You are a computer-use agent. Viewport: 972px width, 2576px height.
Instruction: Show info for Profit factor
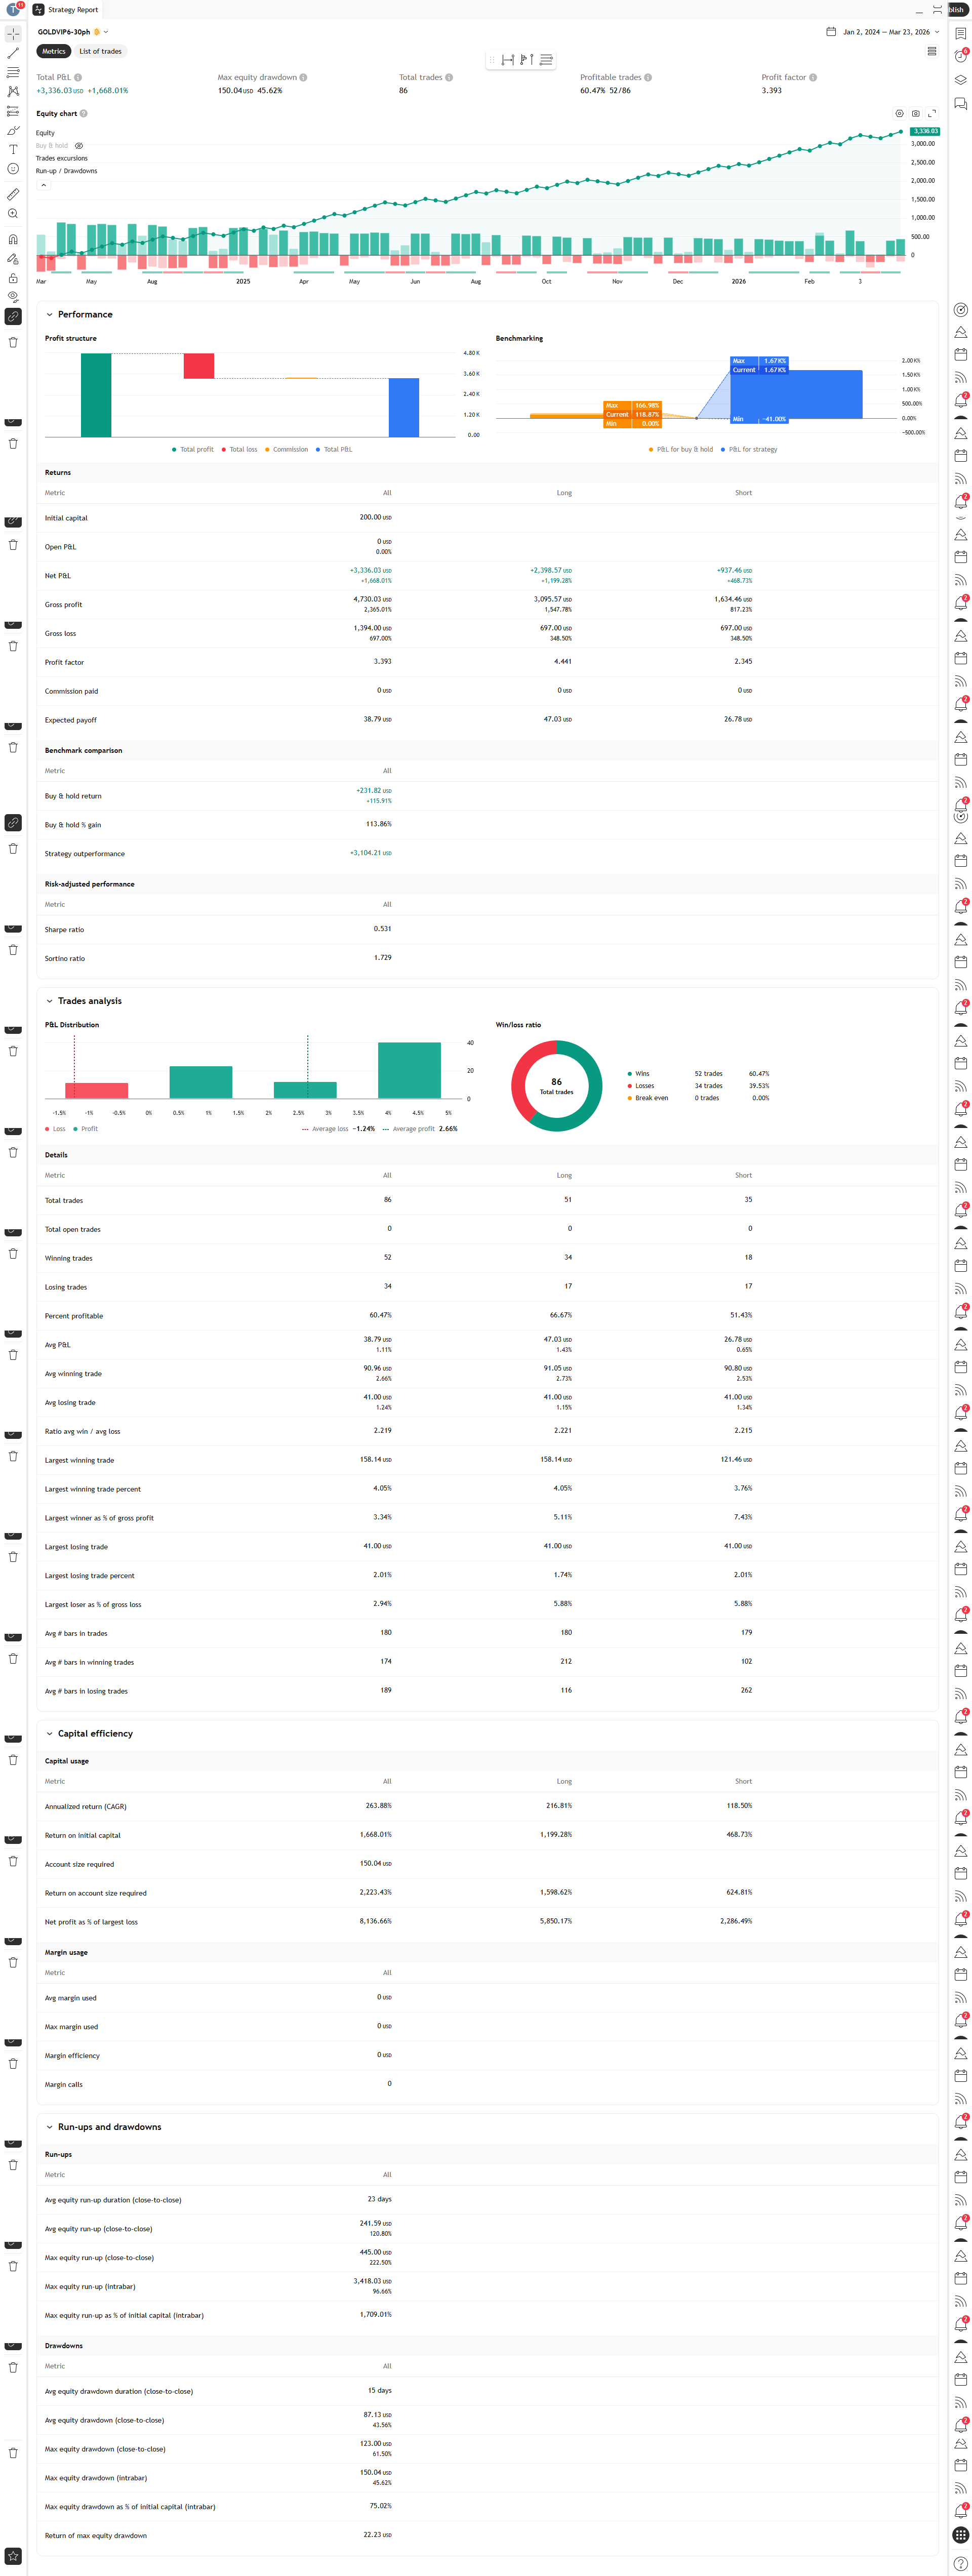[812, 77]
